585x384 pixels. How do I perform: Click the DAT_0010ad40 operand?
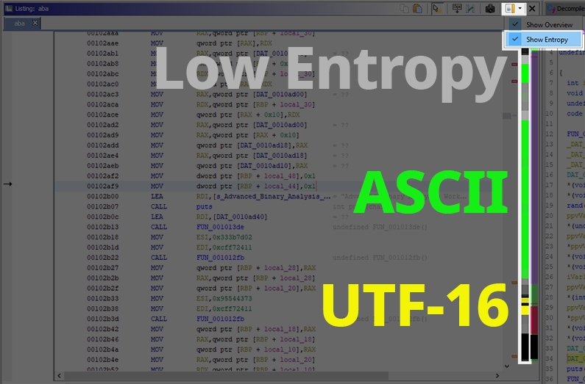[x=240, y=217]
